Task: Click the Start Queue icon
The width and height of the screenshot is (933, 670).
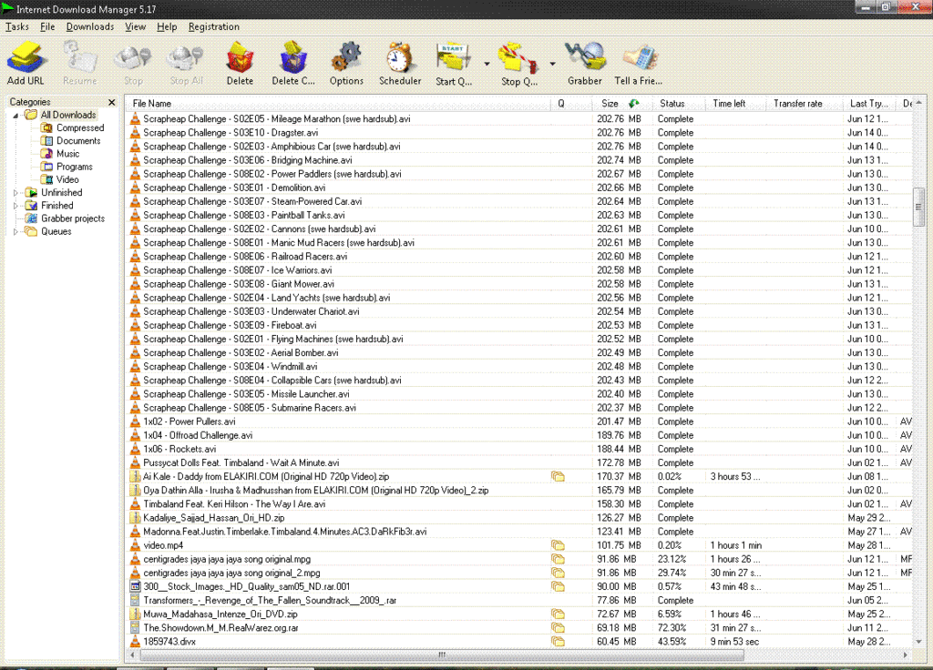Action: [x=454, y=63]
